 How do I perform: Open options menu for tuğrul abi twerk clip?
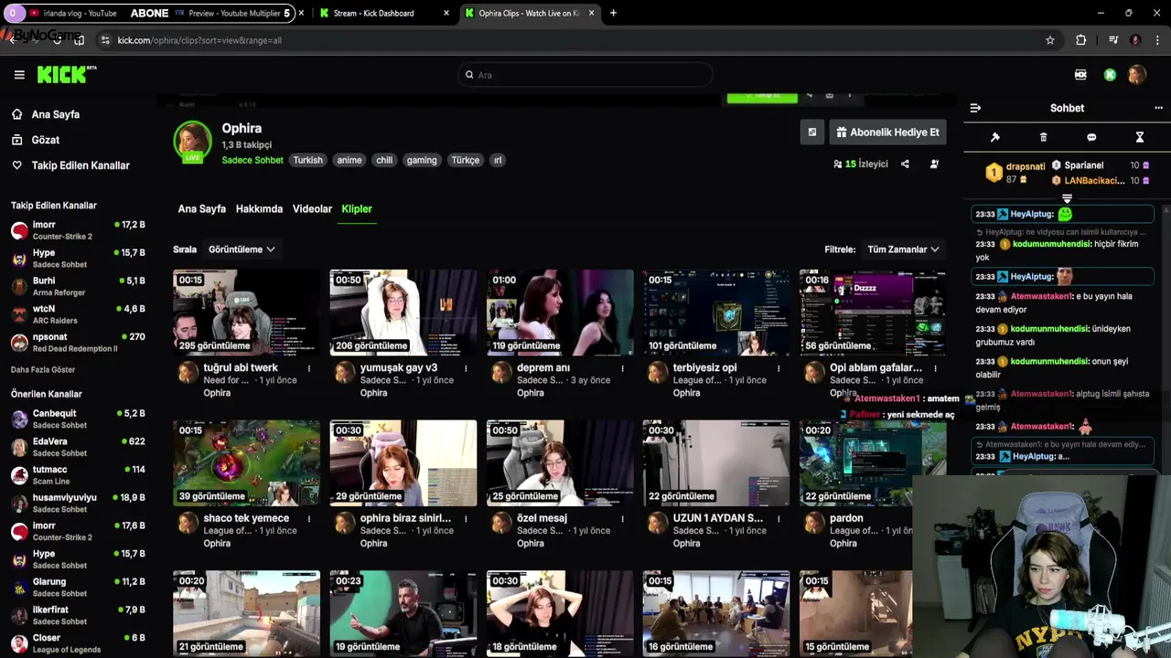click(x=309, y=368)
